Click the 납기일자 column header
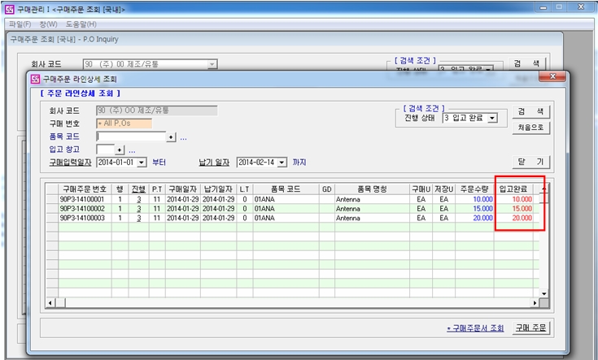Image resolution: width=598 pixels, height=360 pixels. tap(219, 189)
